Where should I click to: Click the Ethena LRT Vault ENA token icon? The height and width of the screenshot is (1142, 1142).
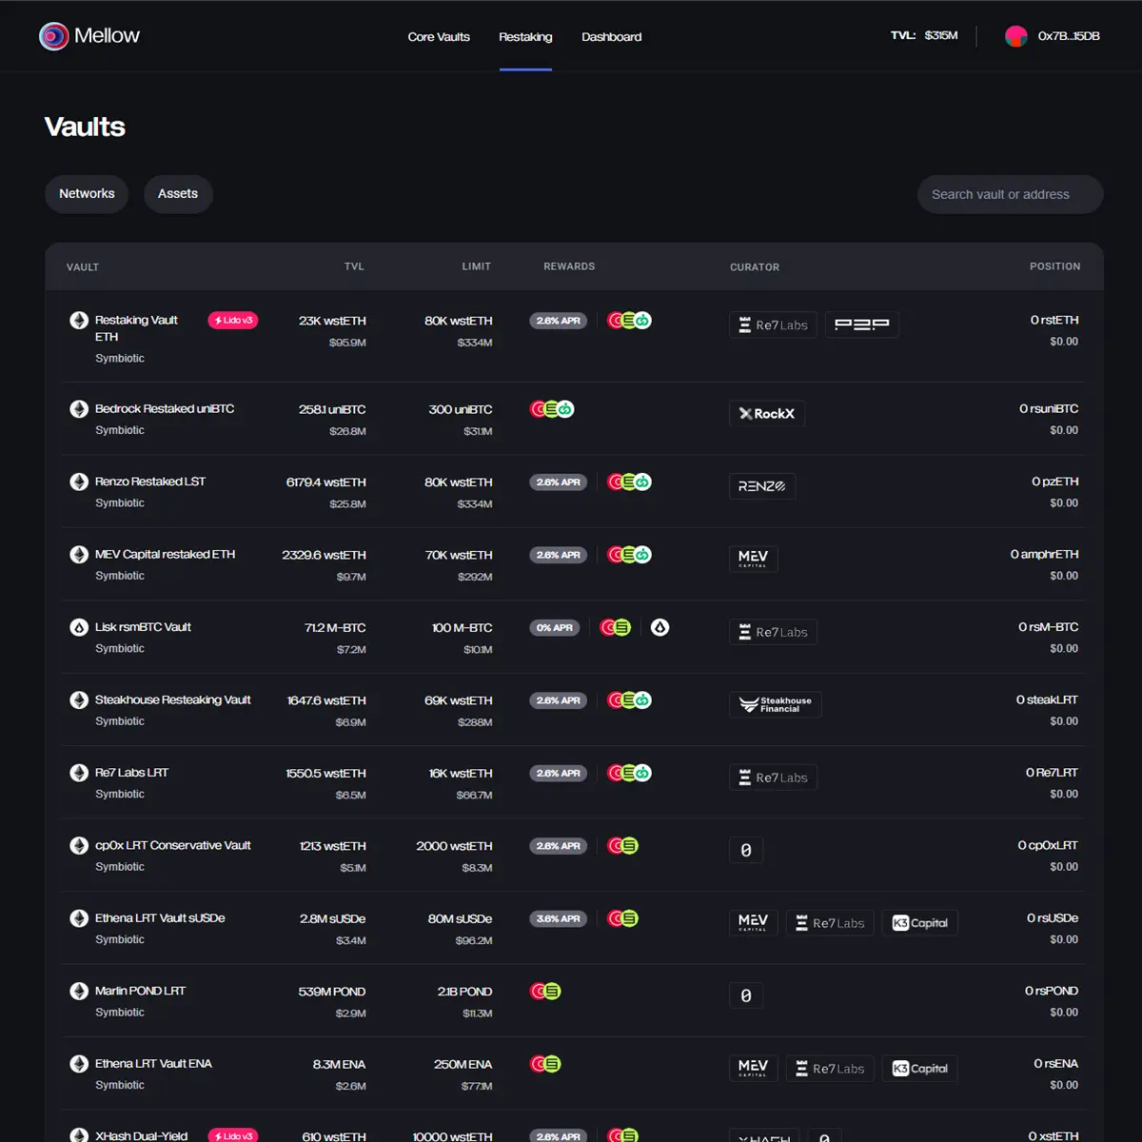[x=79, y=1064]
